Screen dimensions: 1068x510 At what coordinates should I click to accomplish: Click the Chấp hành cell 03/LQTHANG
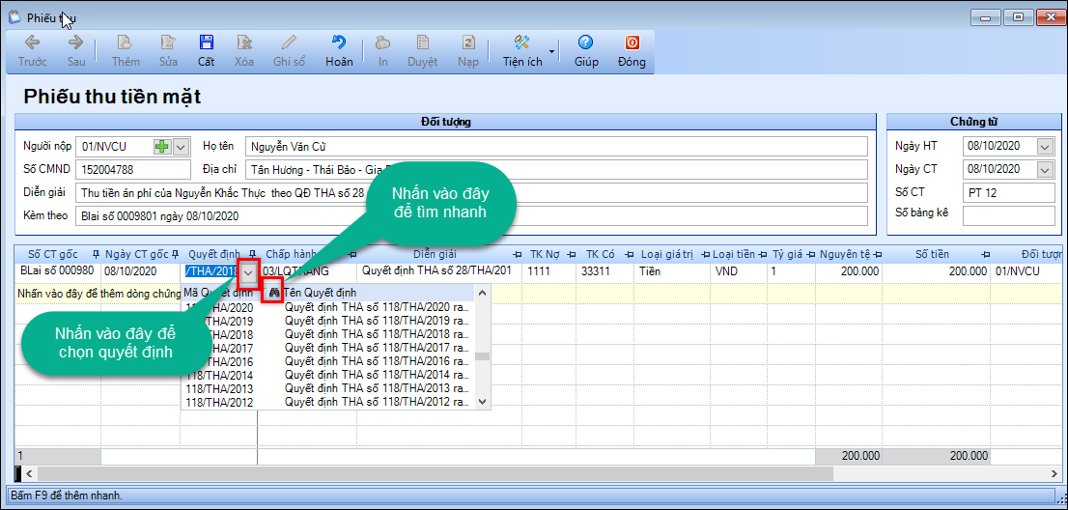tap(307, 271)
